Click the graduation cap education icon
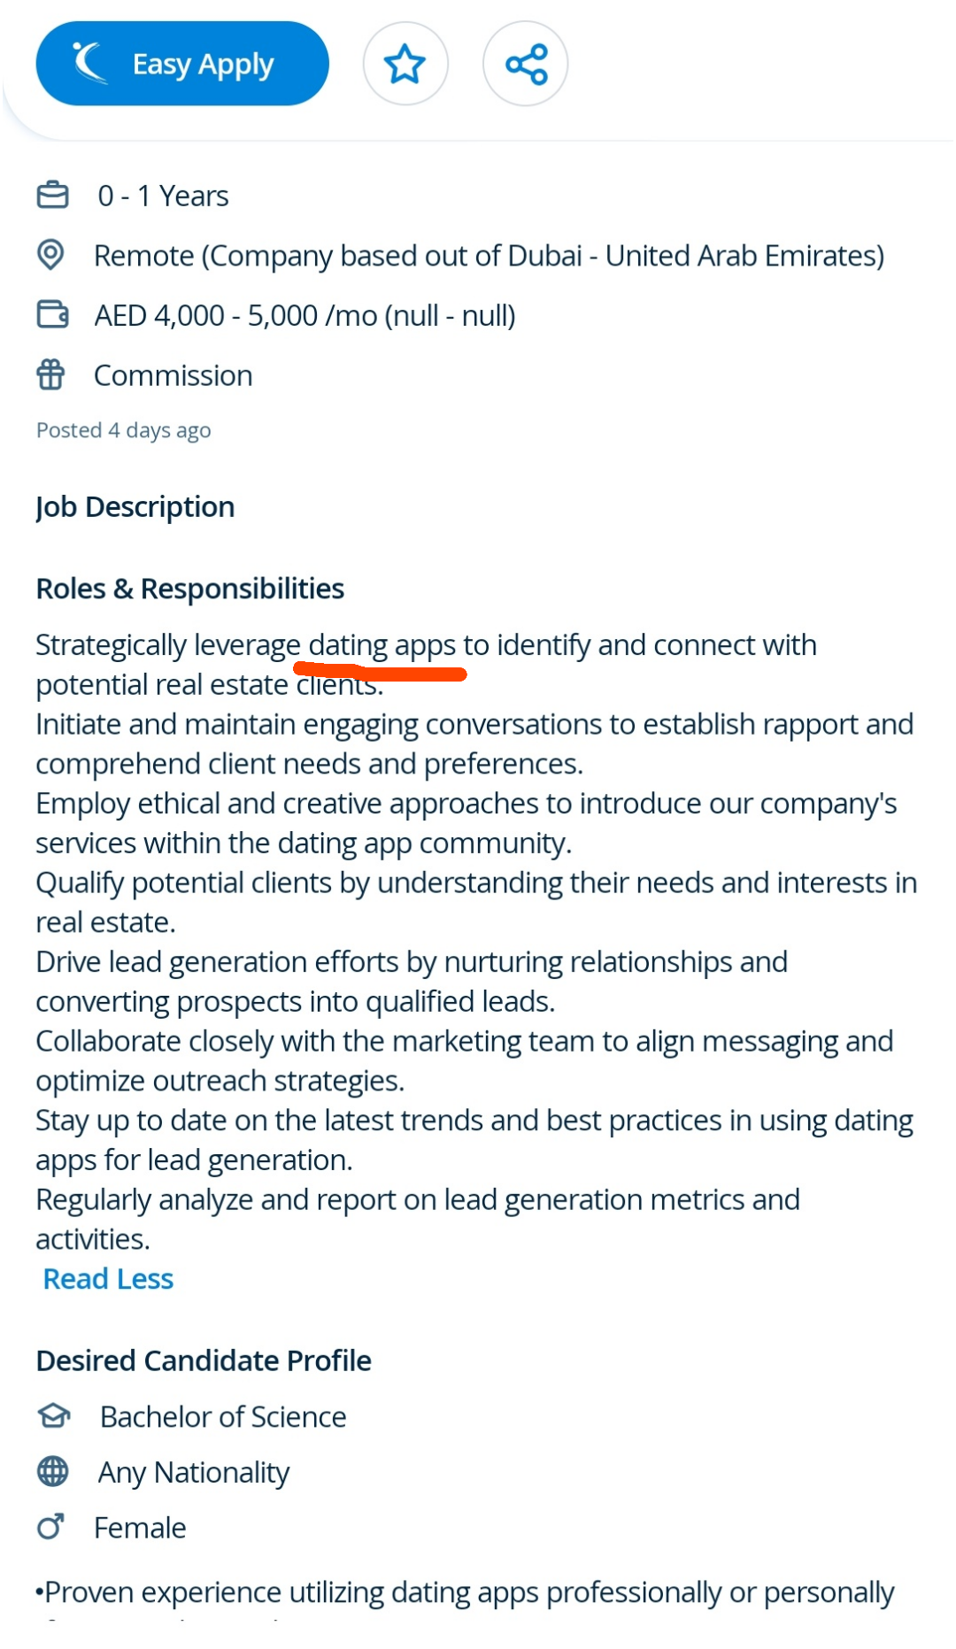 coord(53,1416)
